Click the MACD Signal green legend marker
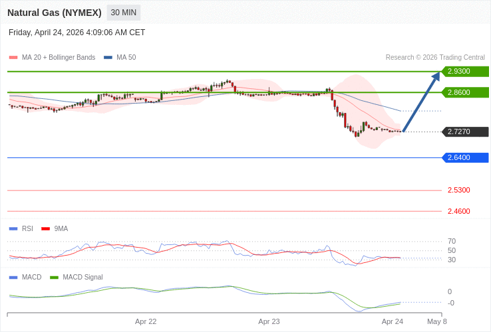 (x=54, y=278)
